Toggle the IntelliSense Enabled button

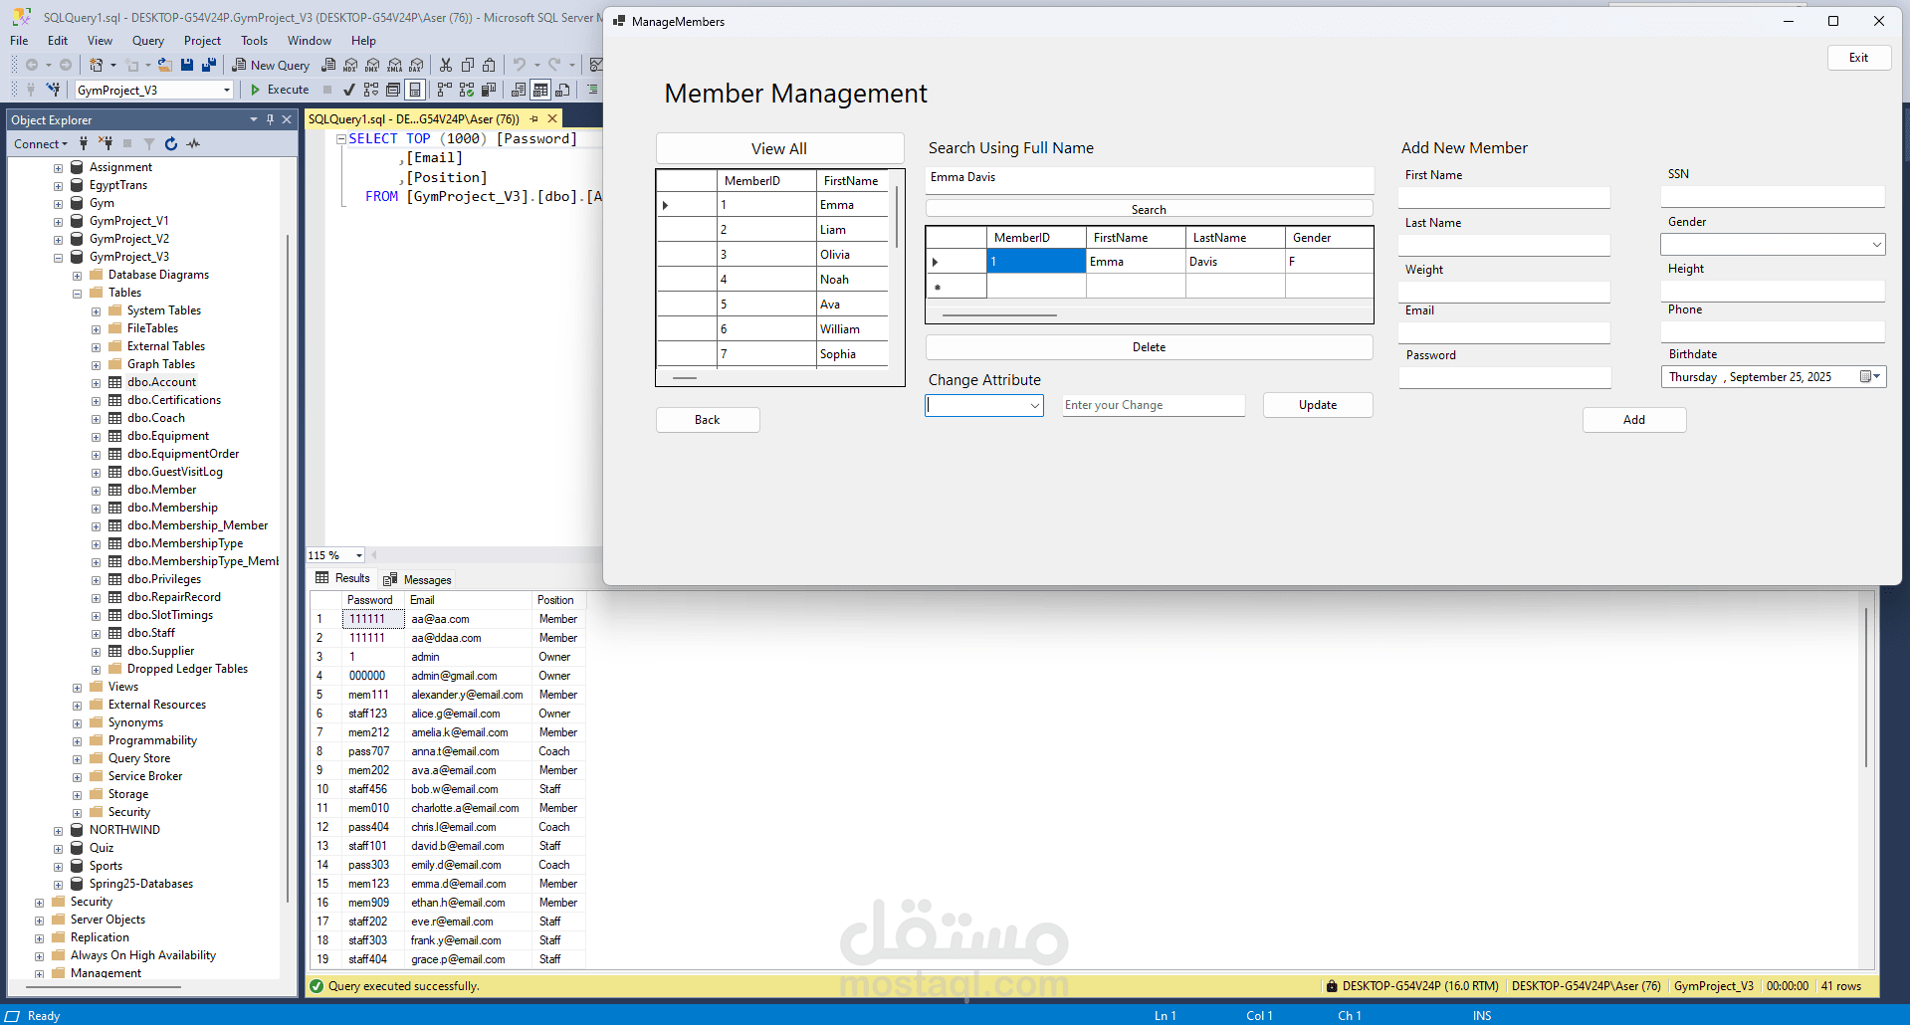(x=415, y=90)
